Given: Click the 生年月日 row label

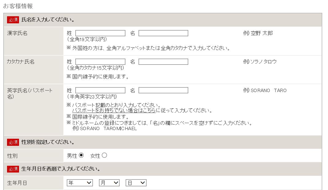Looking at the screenshot, I should (x=17, y=183).
